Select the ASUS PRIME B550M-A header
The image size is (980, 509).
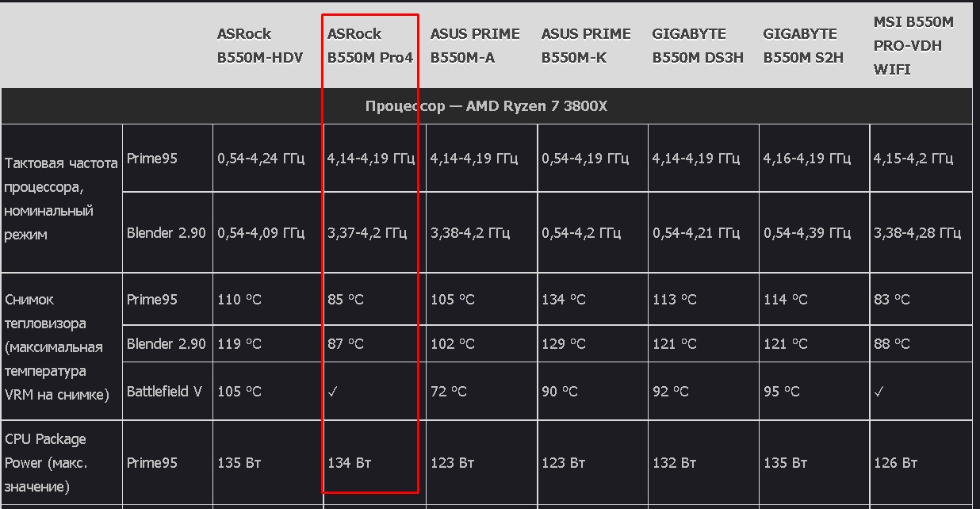tap(475, 45)
